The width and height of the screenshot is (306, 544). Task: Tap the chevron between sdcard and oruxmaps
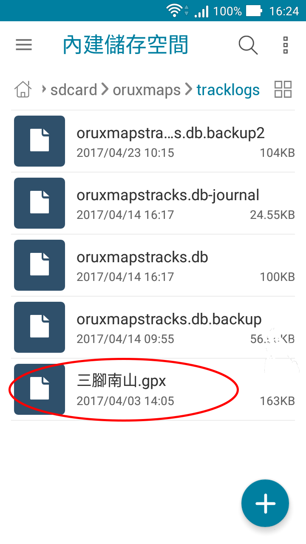pyautogui.click(x=105, y=90)
